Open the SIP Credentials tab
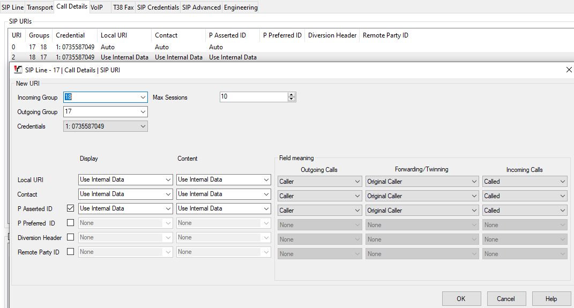The image size is (574, 308). (x=158, y=7)
